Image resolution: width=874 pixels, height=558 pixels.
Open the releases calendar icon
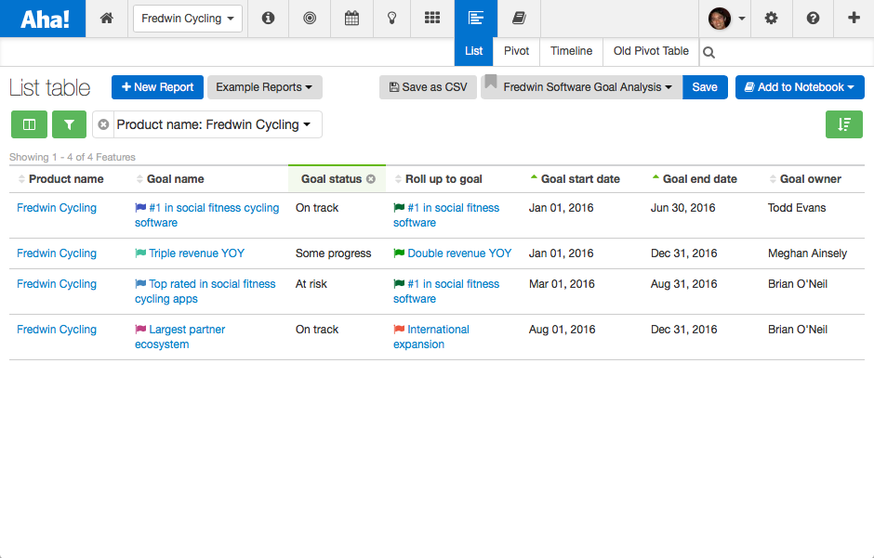tap(351, 19)
